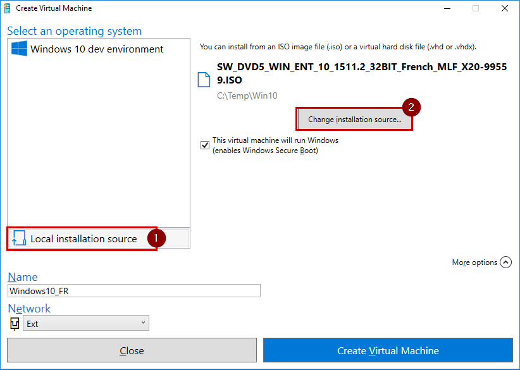Viewport: 520px width, 370px height.
Task: Click Create Virtual Machine button
Action: [388, 350]
